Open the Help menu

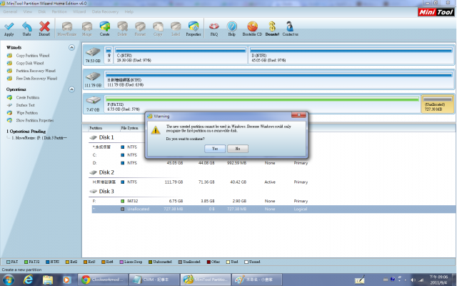point(129,11)
